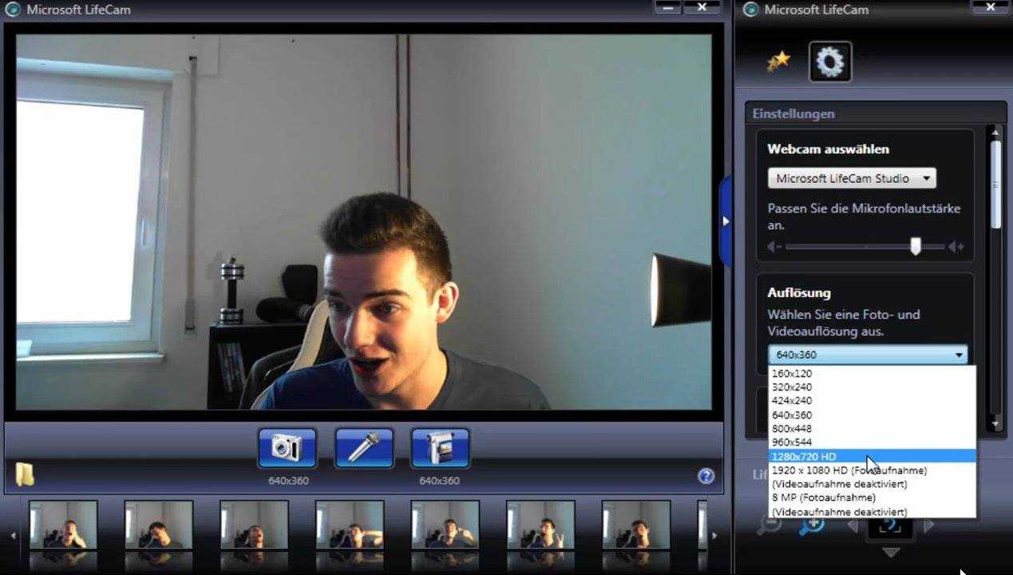Screen dimensions: 1013x575
Task: Choose the 320x240 resolution
Action: [x=872, y=387]
